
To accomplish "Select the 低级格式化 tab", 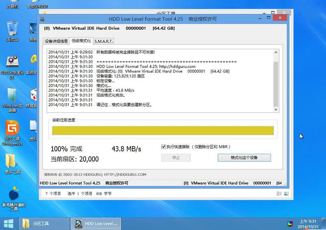I will tap(81, 41).
